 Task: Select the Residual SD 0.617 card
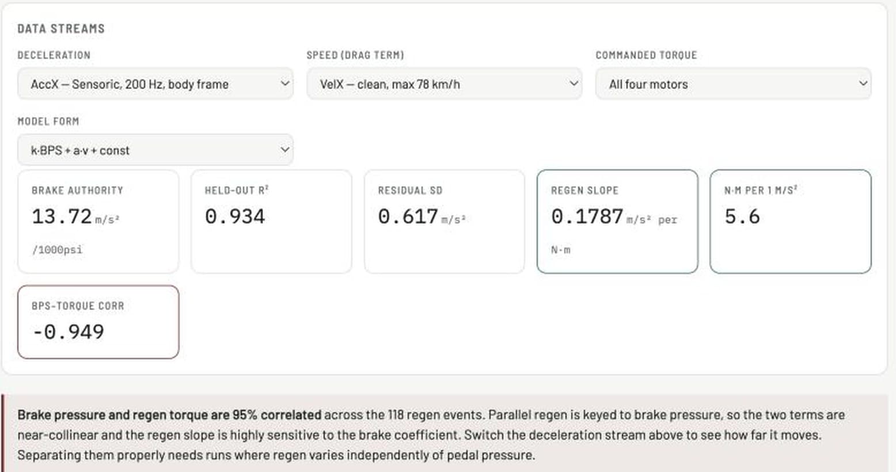(445, 222)
